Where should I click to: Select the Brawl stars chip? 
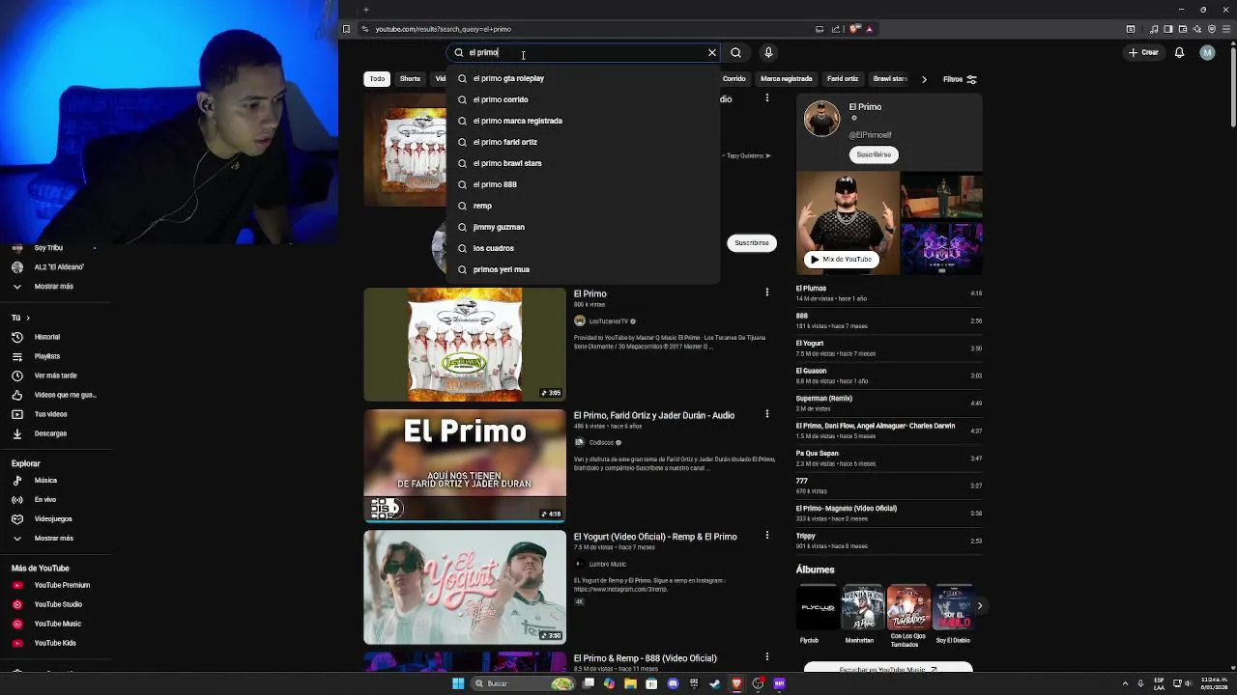coord(890,79)
